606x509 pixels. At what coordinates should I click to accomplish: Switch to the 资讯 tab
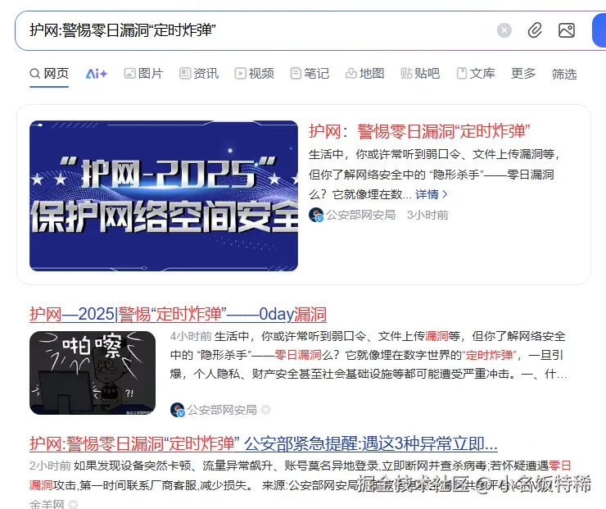click(199, 73)
